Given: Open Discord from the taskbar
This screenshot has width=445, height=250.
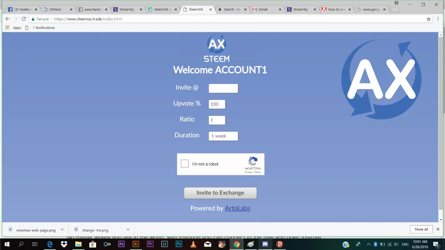Looking at the screenshot, I should [x=265, y=244].
